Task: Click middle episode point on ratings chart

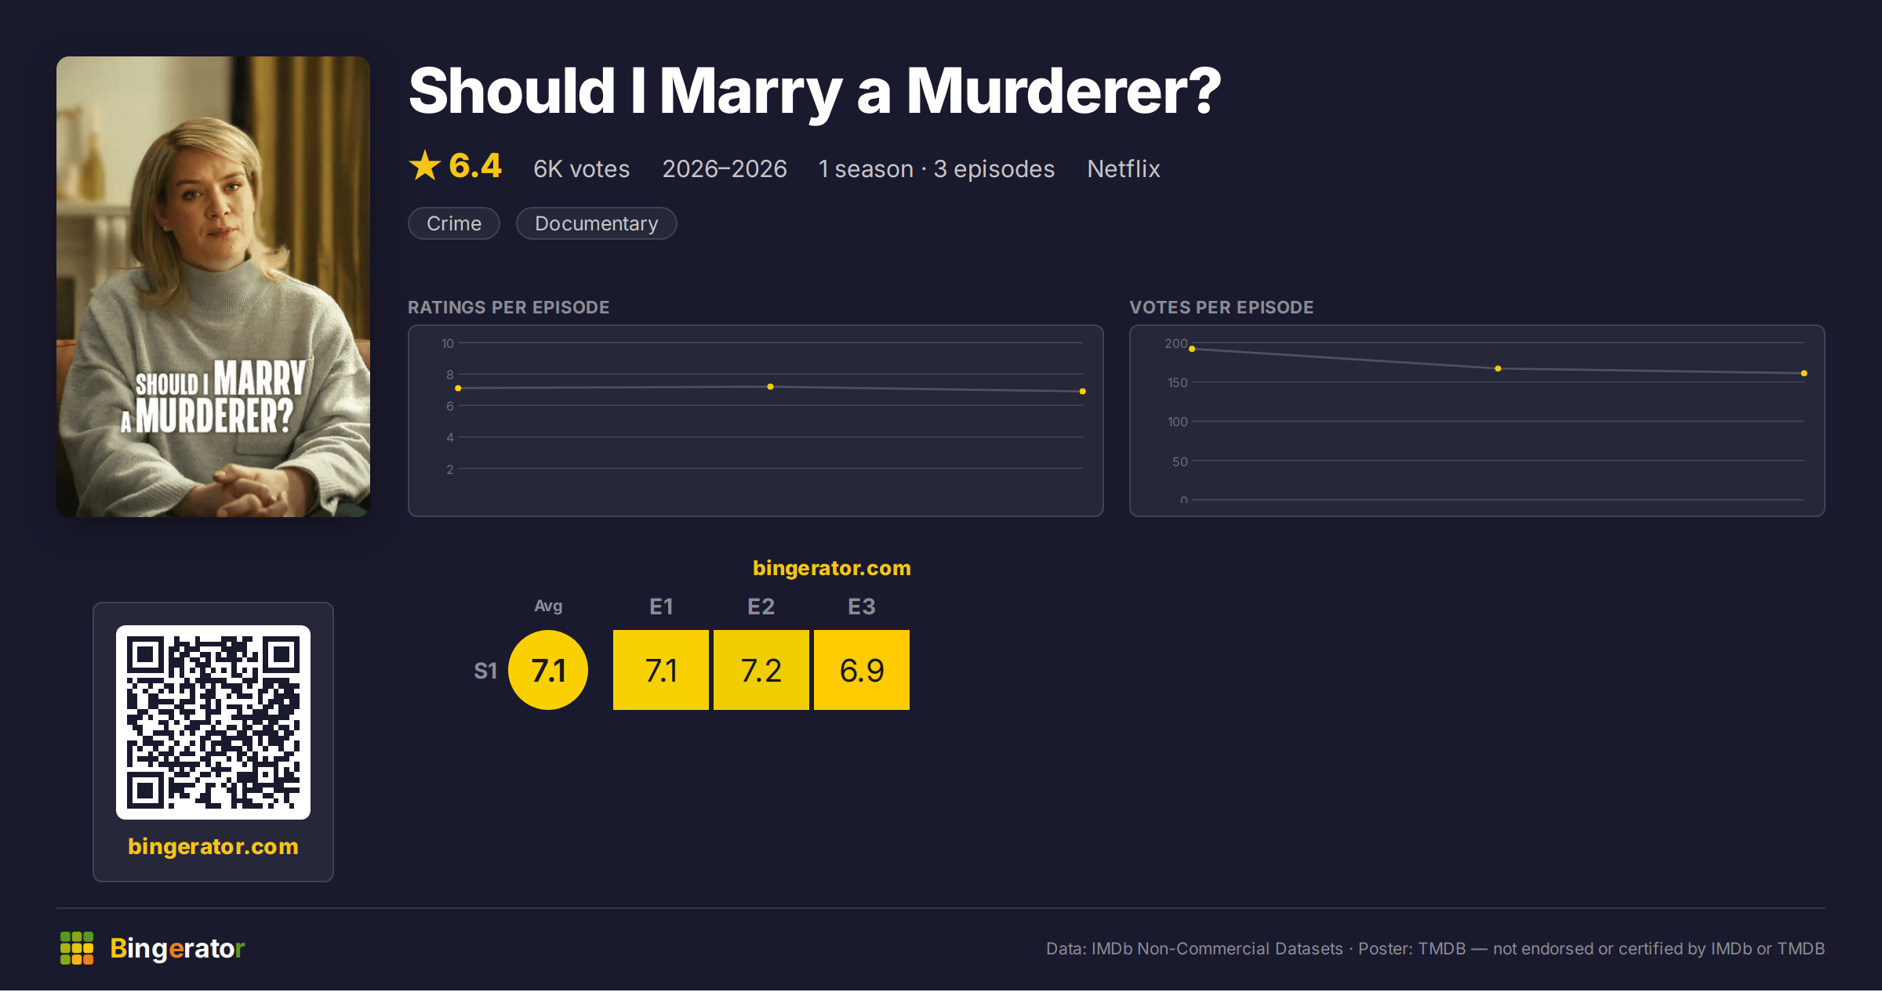Action: pos(770,387)
